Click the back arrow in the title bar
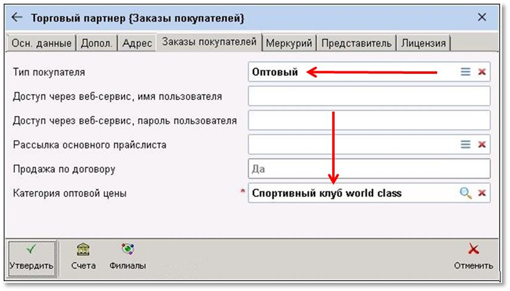Image resolution: width=510 pixels, height=291 pixels. [x=17, y=18]
